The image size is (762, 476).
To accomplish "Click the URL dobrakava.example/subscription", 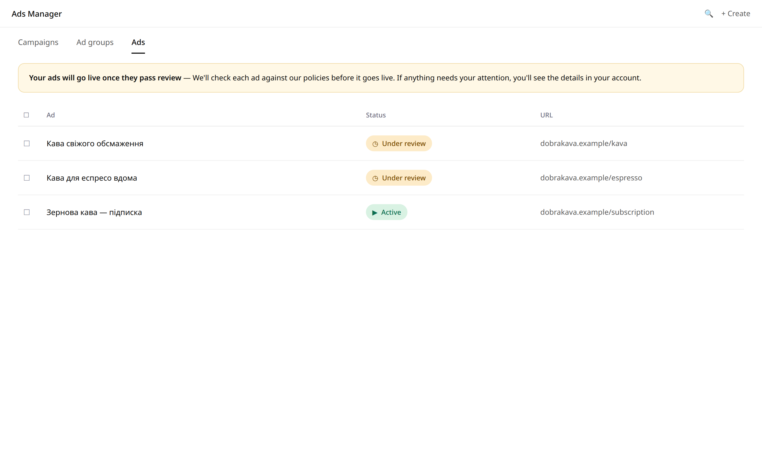I will coord(597,212).
